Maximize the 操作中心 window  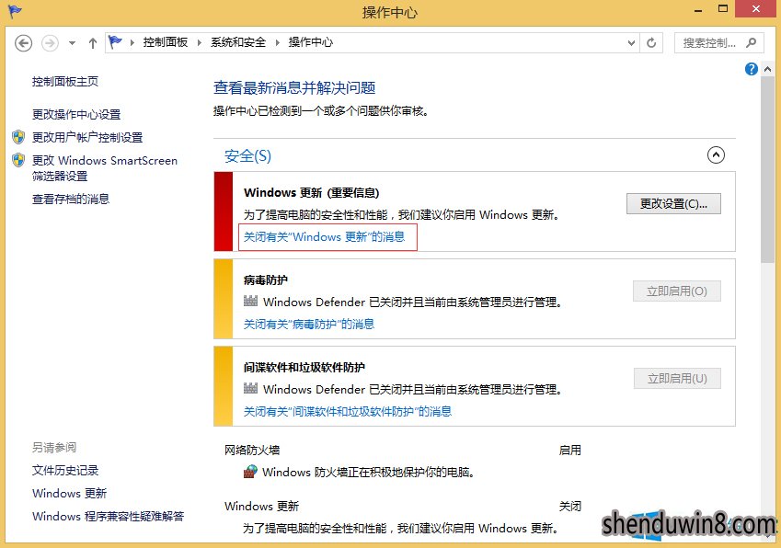tap(723, 9)
